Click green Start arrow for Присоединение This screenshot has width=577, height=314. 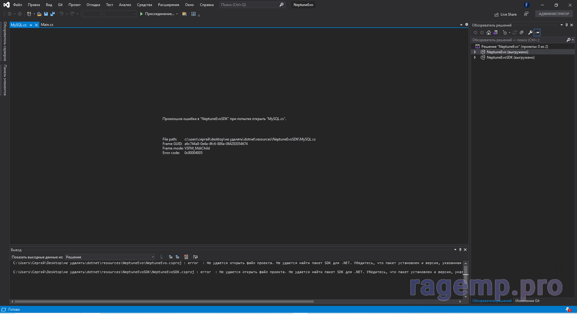[x=141, y=14]
